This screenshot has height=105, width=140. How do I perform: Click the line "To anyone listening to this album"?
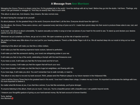tap(55, 89)
